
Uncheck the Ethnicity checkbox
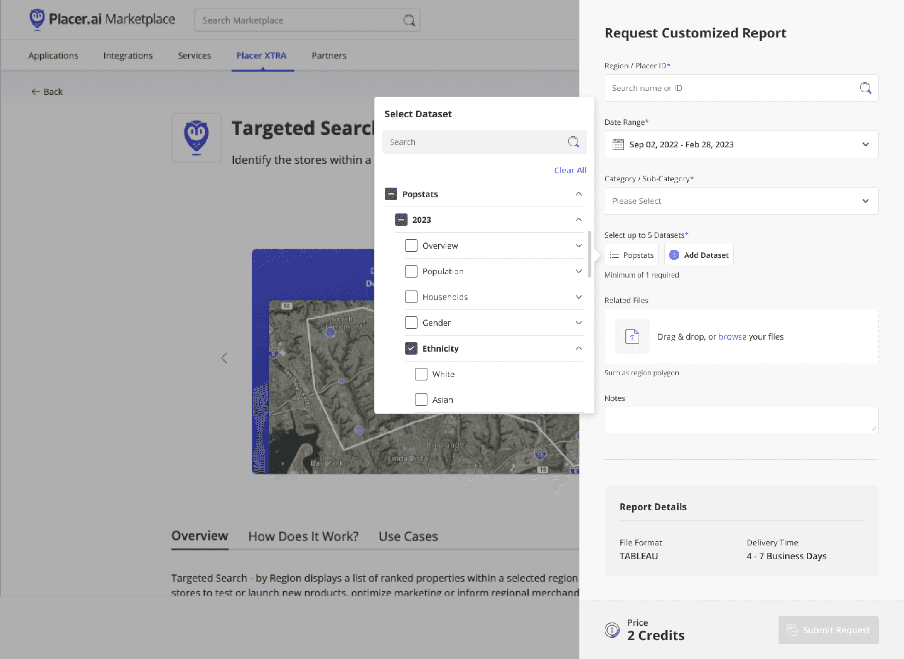click(x=411, y=348)
